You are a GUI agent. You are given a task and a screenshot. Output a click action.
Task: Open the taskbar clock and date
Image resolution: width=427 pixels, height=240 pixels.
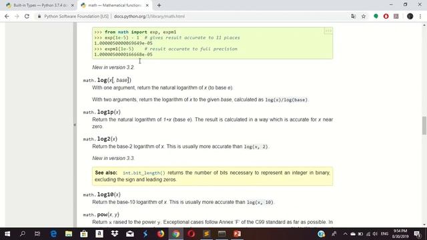400,234
